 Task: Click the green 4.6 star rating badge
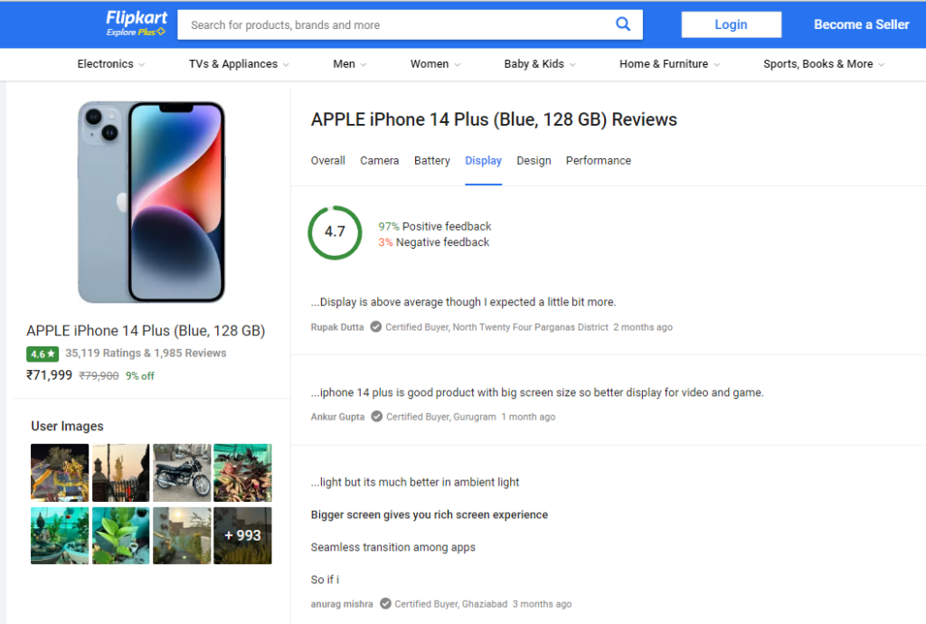click(43, 354)
